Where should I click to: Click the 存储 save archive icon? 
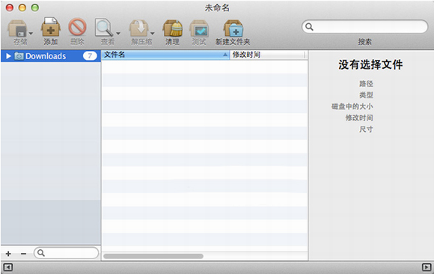(x=17, y=28)
